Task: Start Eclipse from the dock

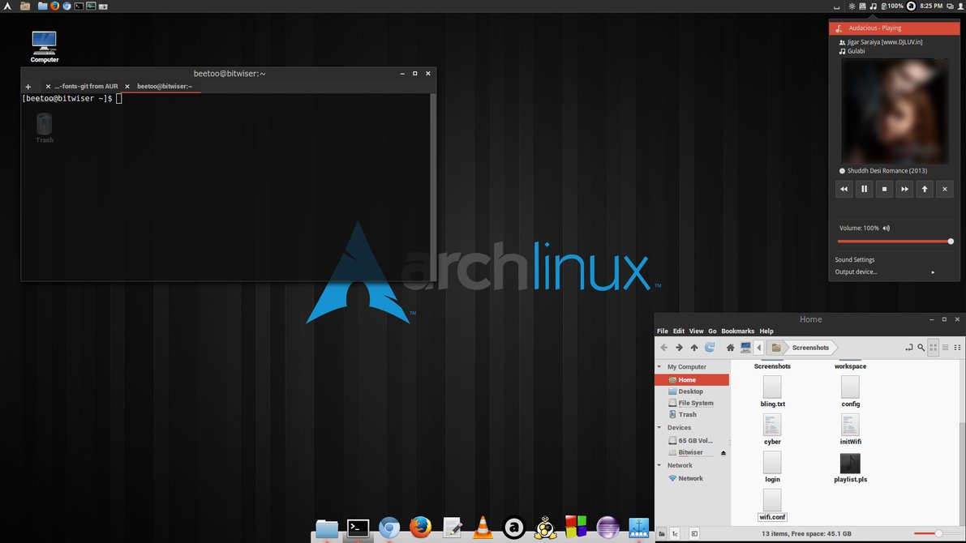Action: [x=608, y=528]
